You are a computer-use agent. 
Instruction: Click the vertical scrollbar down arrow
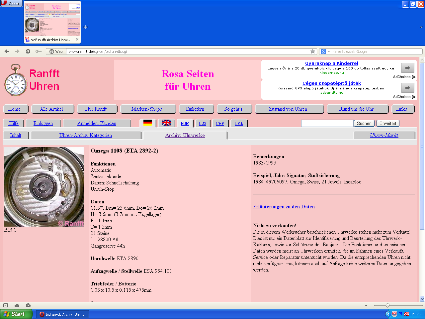(422, 299)
